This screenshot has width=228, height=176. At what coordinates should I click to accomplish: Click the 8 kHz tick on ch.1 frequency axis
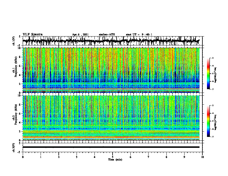tap(20, 57)
